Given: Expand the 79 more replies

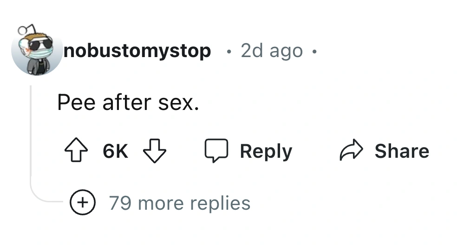Looking at the screenshot, I should 179,203.
